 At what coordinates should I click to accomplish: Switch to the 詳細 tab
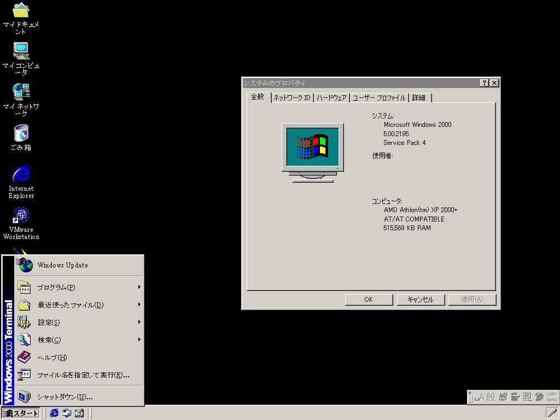coord(419,97)
